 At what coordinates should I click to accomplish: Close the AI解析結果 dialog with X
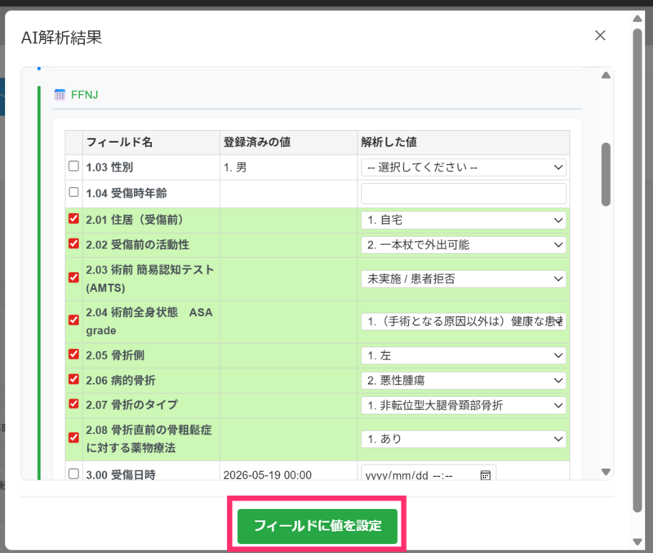[x=600, y=35]
